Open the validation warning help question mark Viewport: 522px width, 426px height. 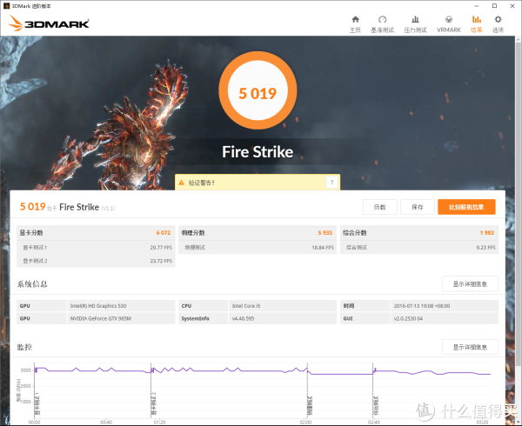[x=332, y=183]
